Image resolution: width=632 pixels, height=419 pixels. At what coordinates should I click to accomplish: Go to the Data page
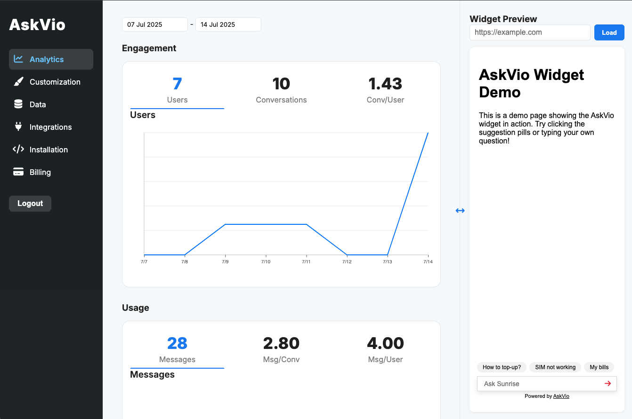51,104
